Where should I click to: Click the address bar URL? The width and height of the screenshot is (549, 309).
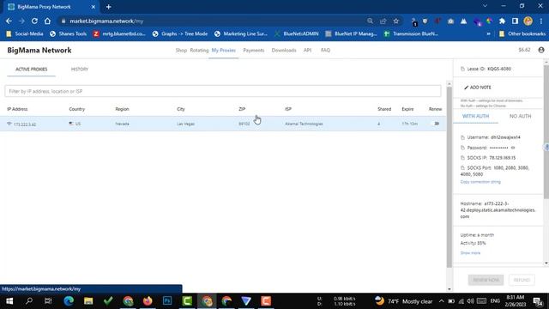[106, 21]
